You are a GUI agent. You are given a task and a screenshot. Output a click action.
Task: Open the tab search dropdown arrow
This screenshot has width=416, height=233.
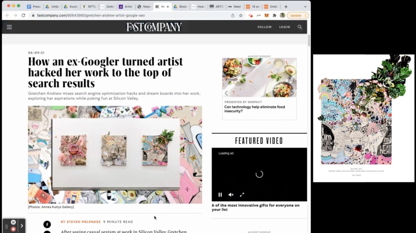point(305,7)
